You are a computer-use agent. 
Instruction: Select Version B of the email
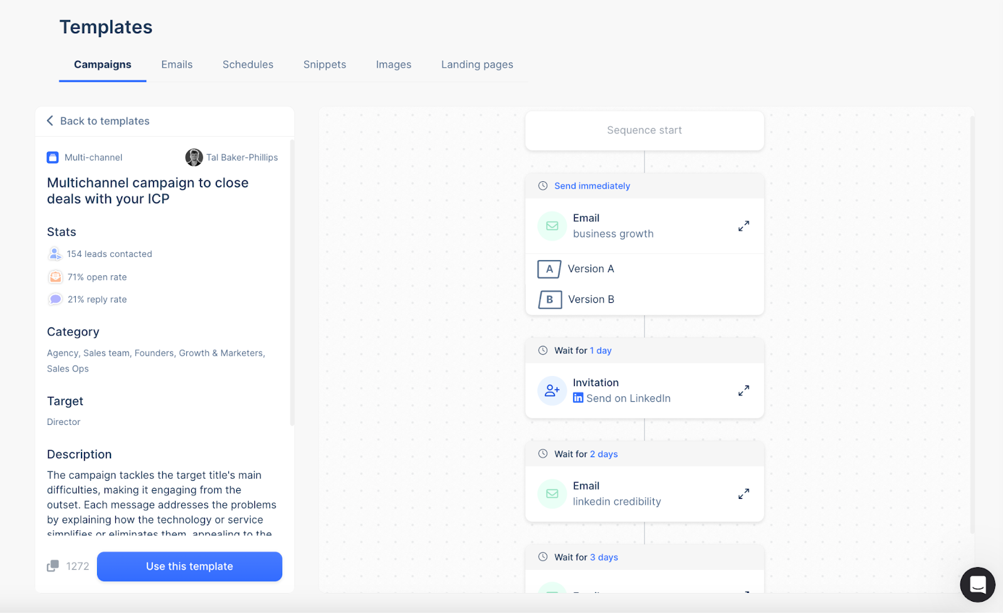tap(575, 300)
